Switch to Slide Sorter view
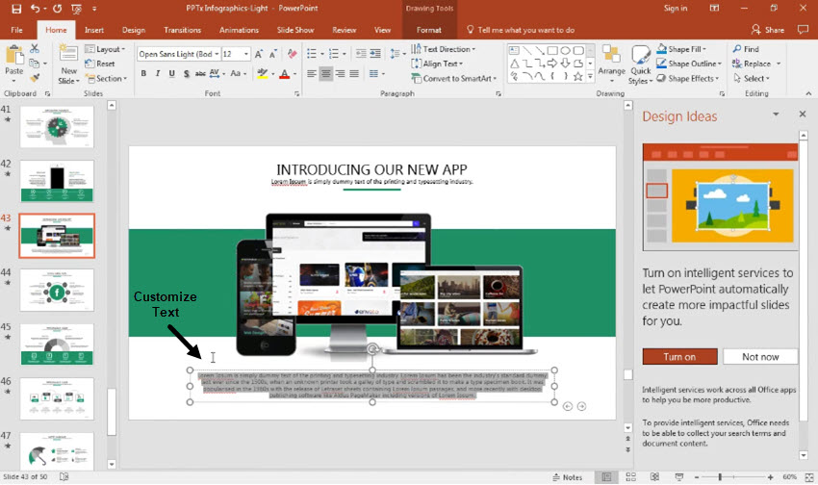Screen dimensions: 818x485 click(x=630, y=477)
